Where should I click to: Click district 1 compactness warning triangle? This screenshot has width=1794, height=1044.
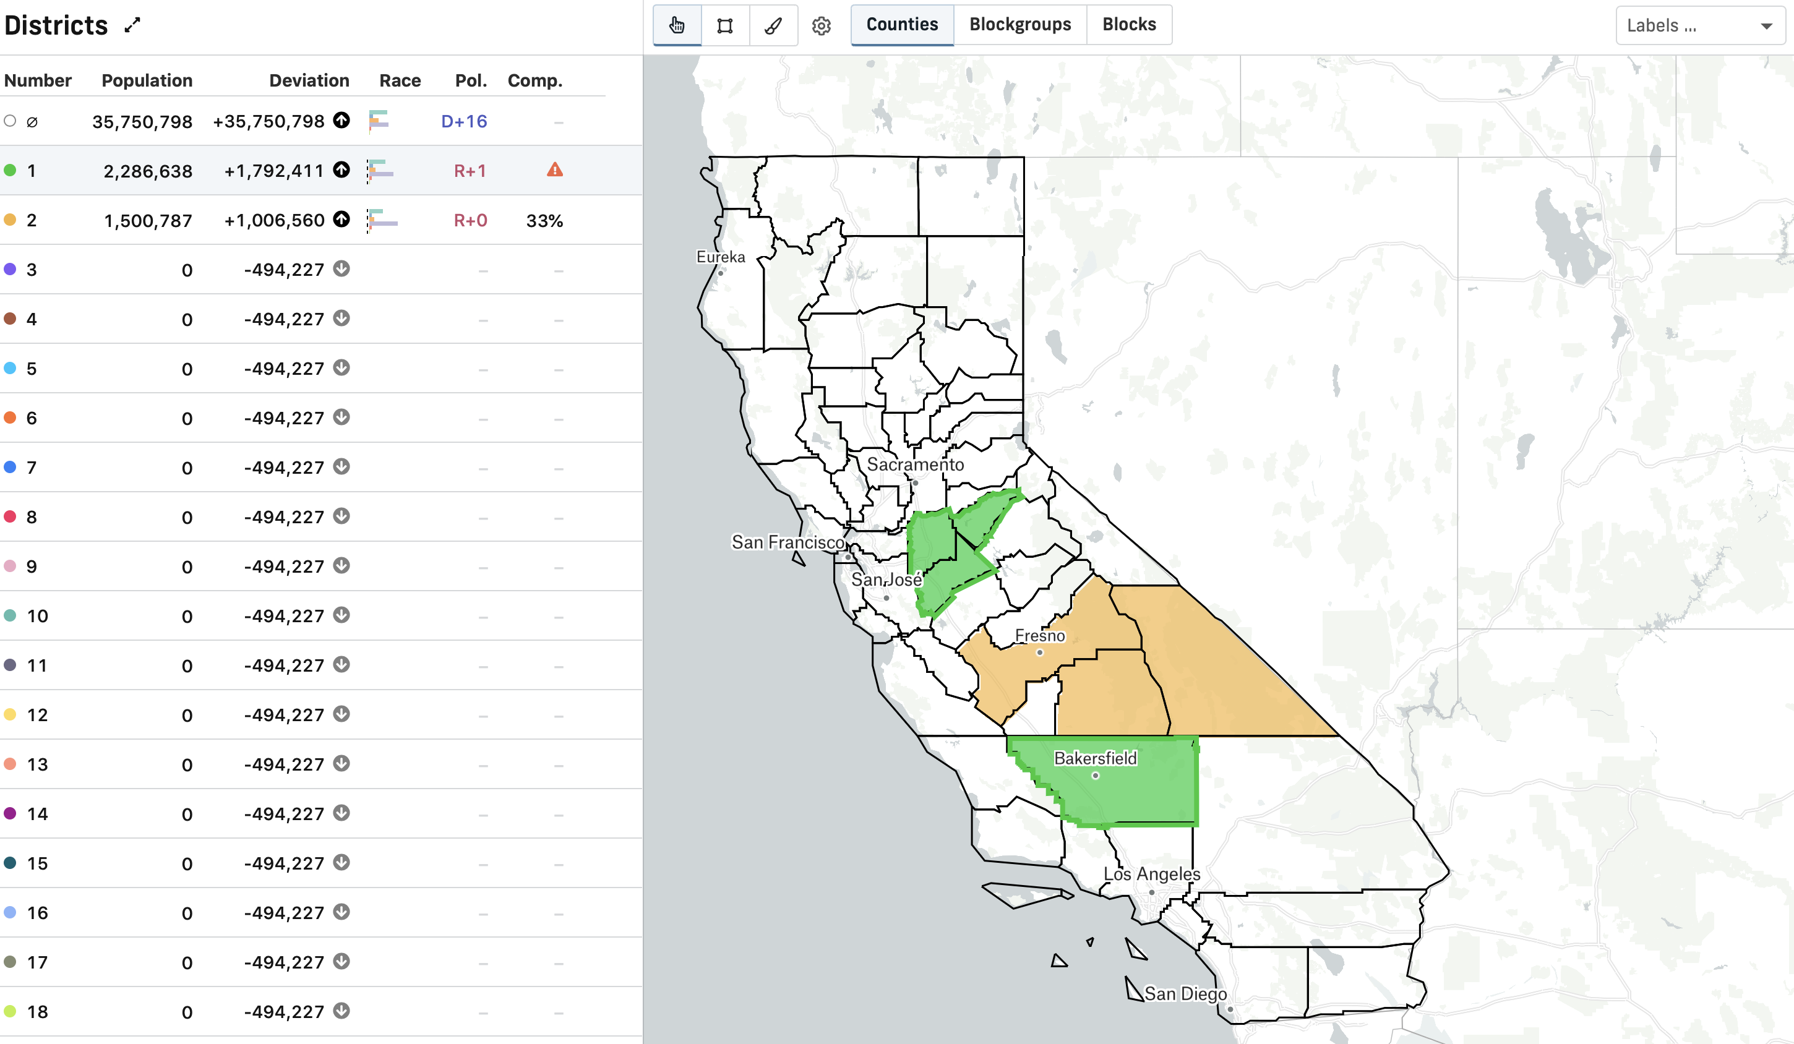coord(554,170)
